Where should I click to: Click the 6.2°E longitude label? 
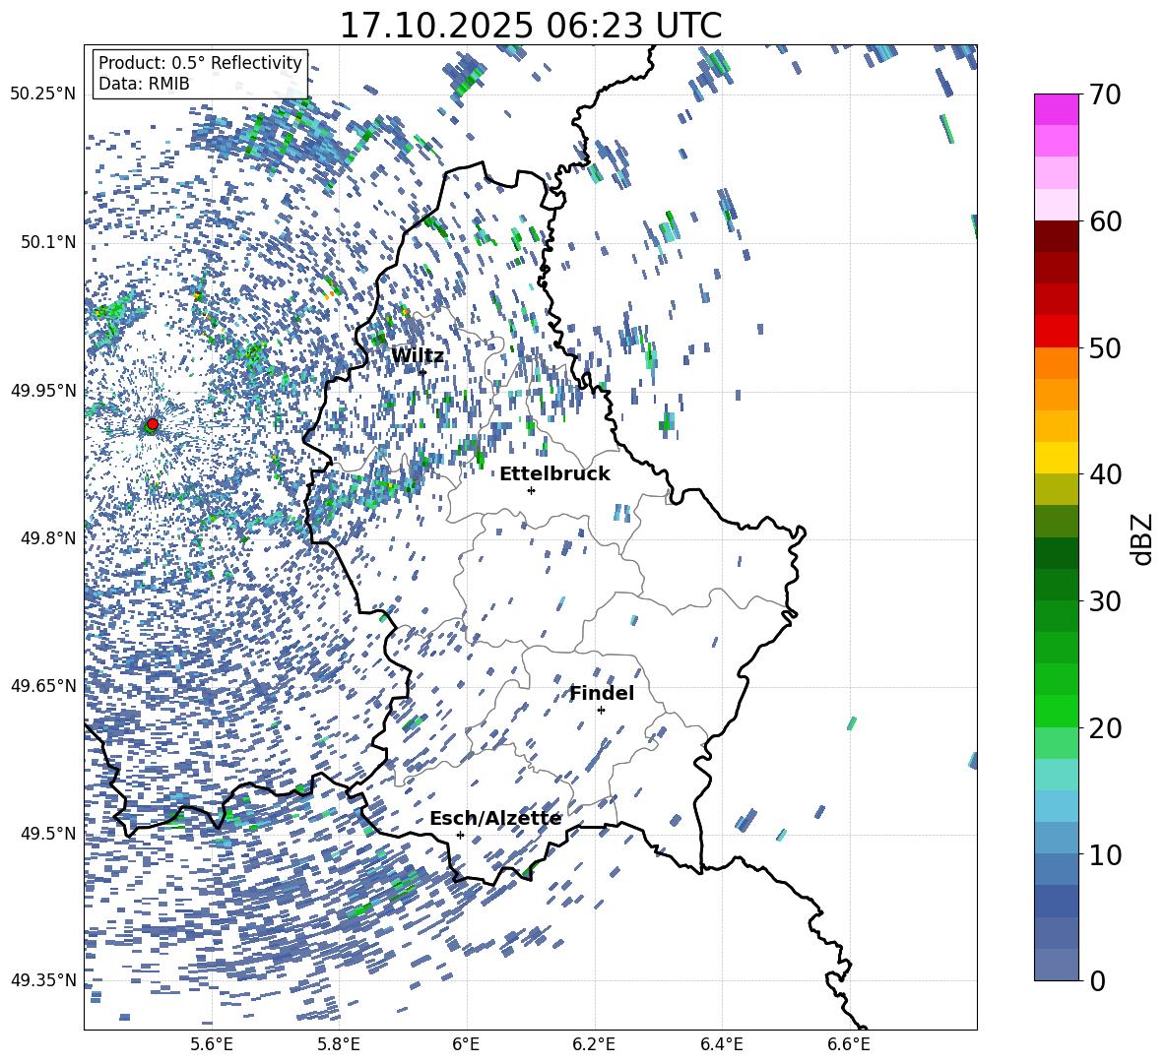click(594, 1044)
